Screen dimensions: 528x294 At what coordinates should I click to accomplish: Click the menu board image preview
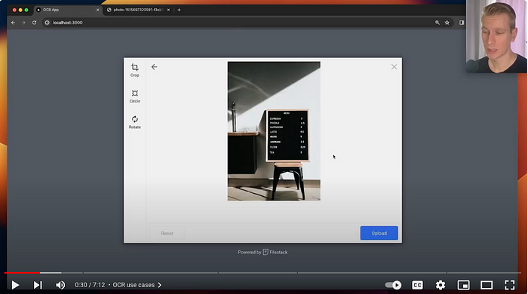tap(274, 131)
